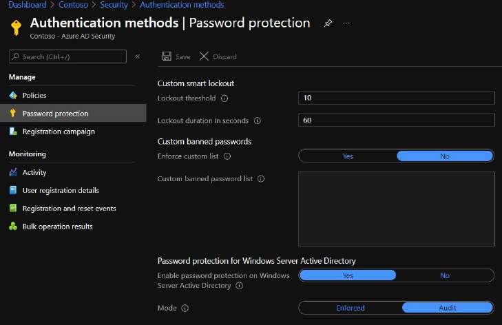
Task: Click the Dashboard breadcrumb link
Action: [x=27, y=5]
